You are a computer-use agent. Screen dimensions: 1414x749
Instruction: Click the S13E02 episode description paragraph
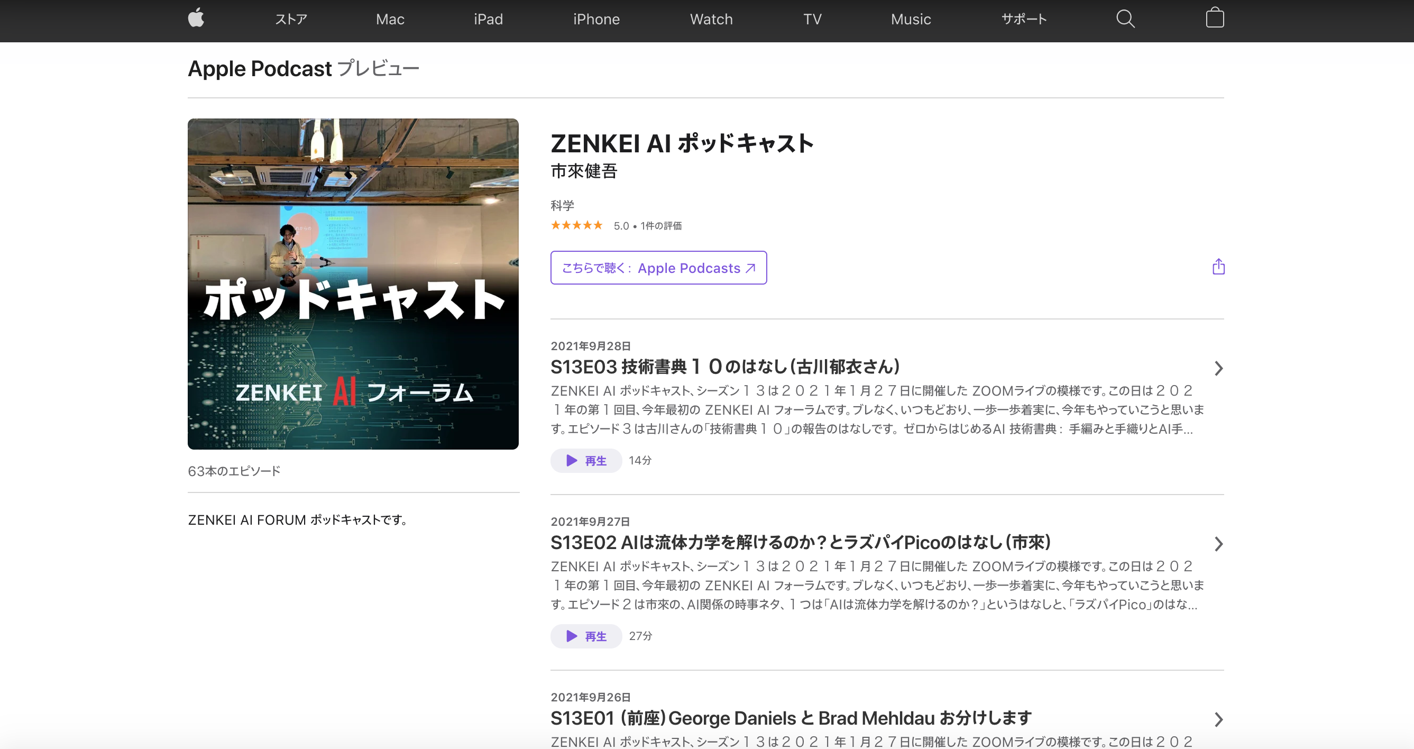(x=877, y=586)
